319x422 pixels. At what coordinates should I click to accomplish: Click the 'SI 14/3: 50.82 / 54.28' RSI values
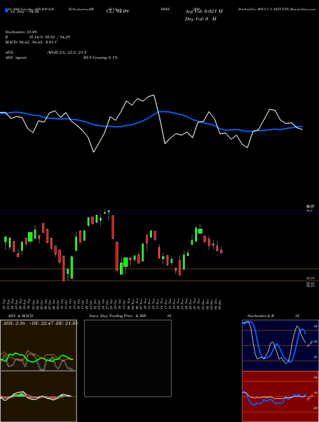click(50, 37)
